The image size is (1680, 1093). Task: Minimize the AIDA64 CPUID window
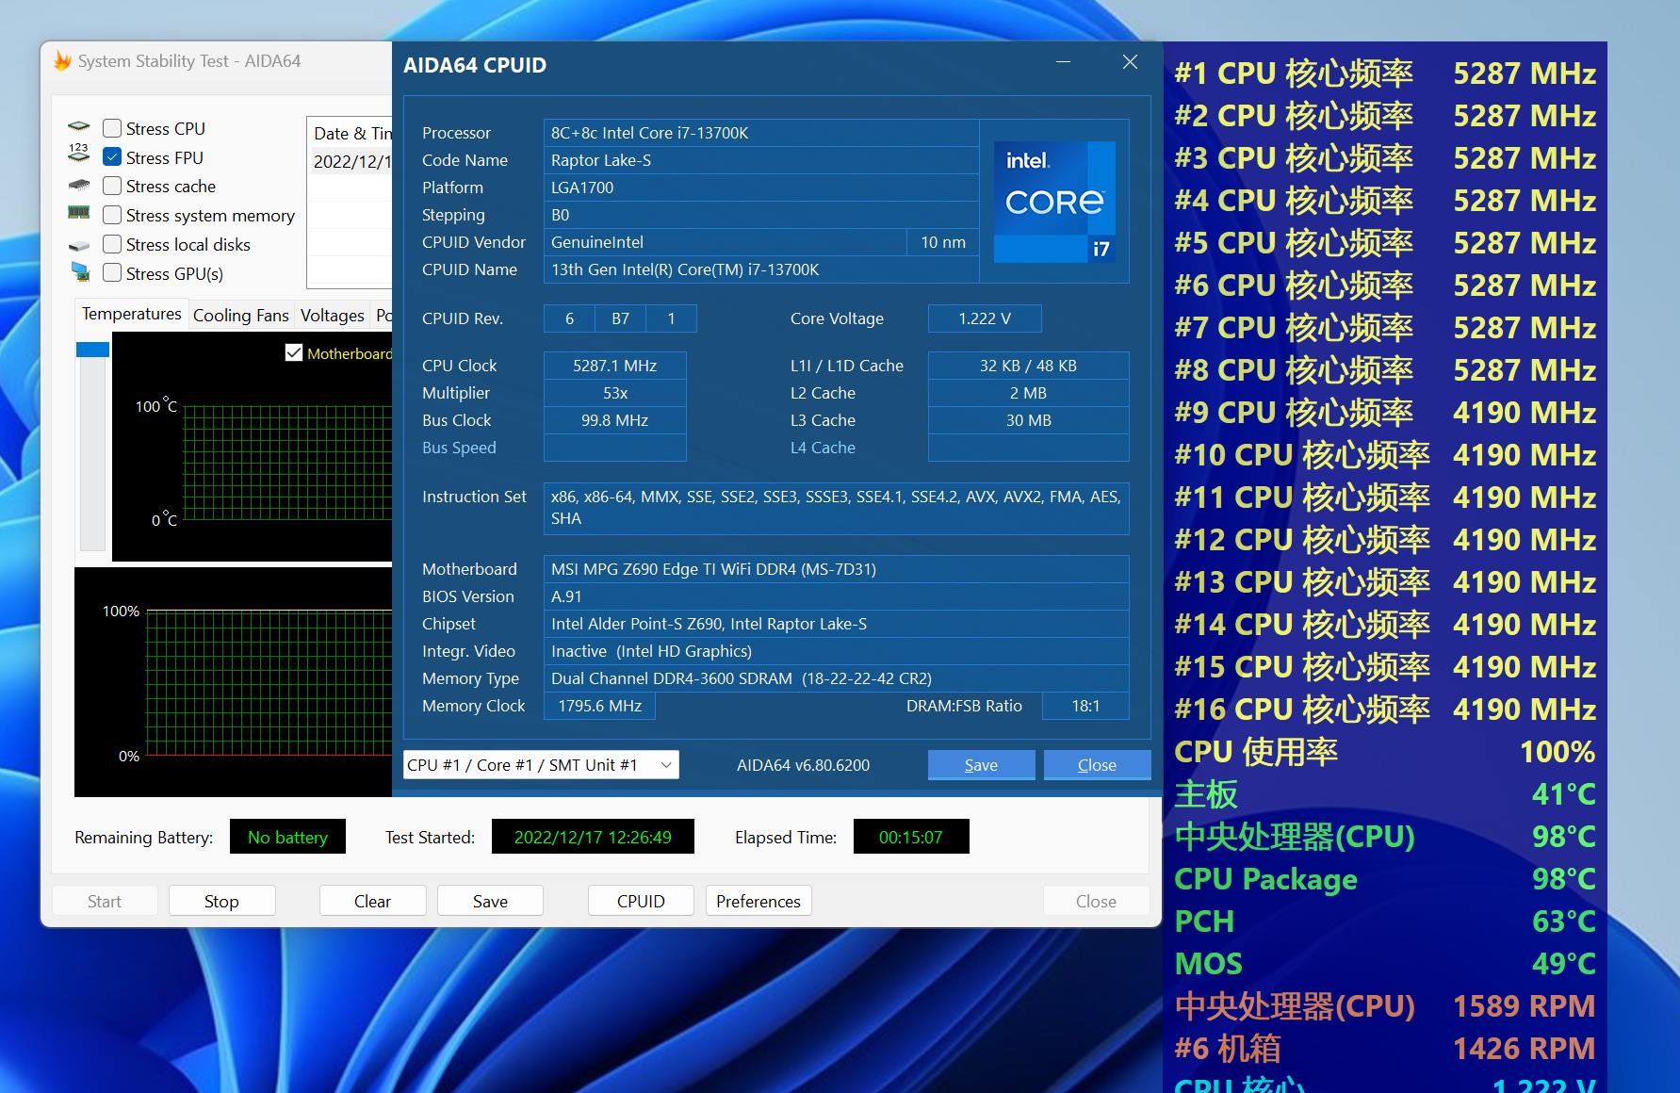1063,62
